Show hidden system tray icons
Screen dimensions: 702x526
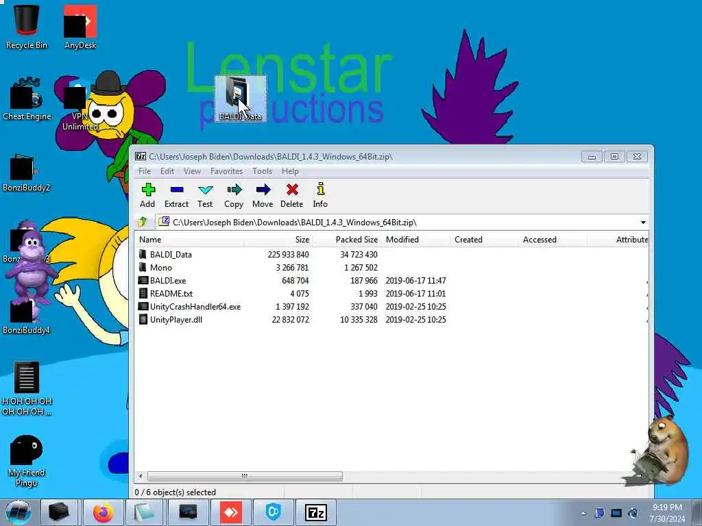pyautogui.click(x=583, y=514)
